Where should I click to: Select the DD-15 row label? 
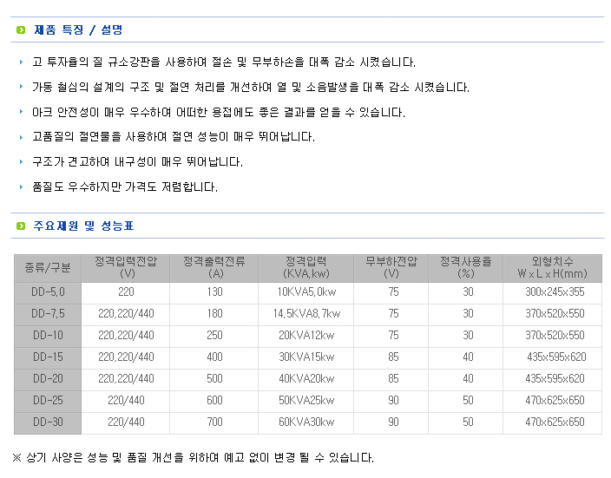click(x=48, y=357)
